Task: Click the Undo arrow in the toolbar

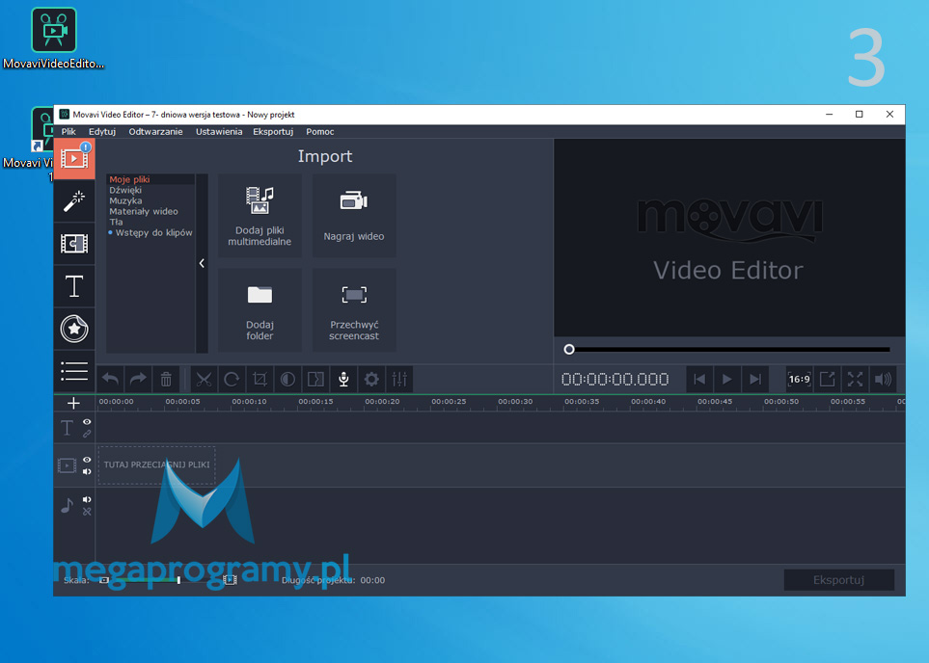Action: [110, 379]
